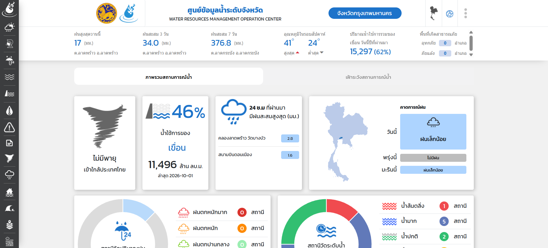
Task: Click the green 2 badge for น้ำปกติ
Action: click(444, 237)
